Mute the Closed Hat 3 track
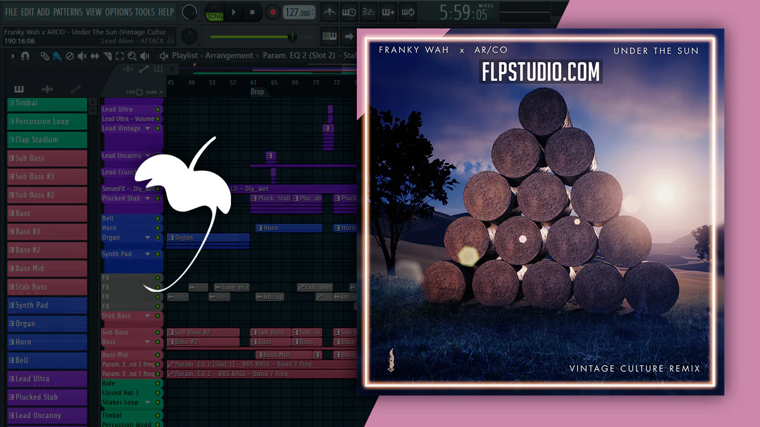The height and width of the screenshot is (427, 760). (158, 393)
